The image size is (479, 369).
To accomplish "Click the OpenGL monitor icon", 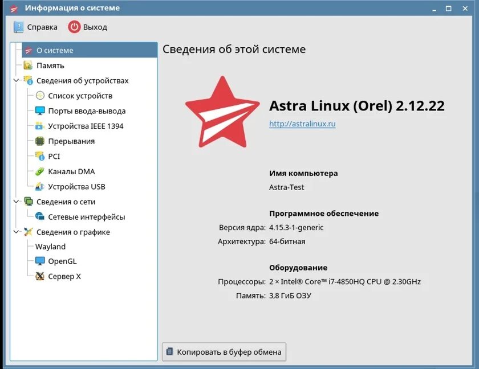I will [40, 261].
